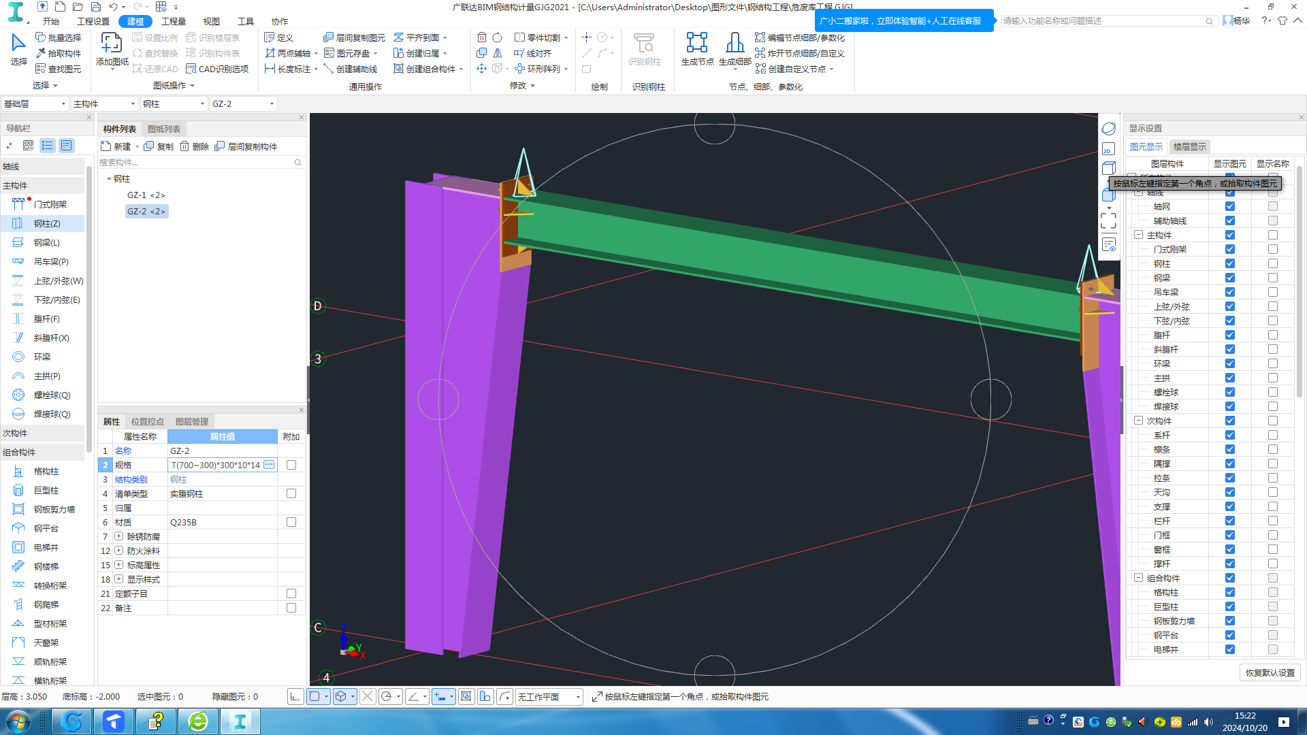Click the taskbar volume icon

click(x=1208, y=722)
